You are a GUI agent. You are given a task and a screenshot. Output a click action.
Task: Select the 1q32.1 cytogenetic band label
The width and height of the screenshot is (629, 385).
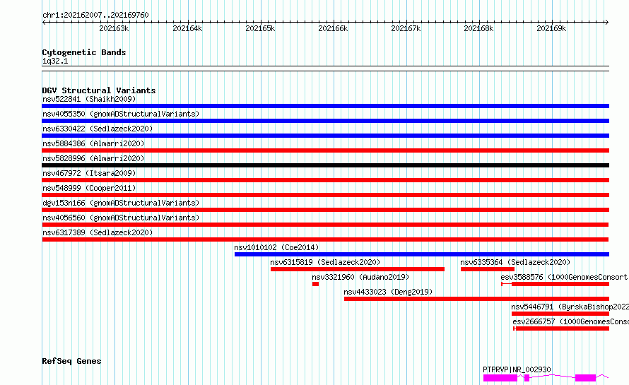coord(55,61)
